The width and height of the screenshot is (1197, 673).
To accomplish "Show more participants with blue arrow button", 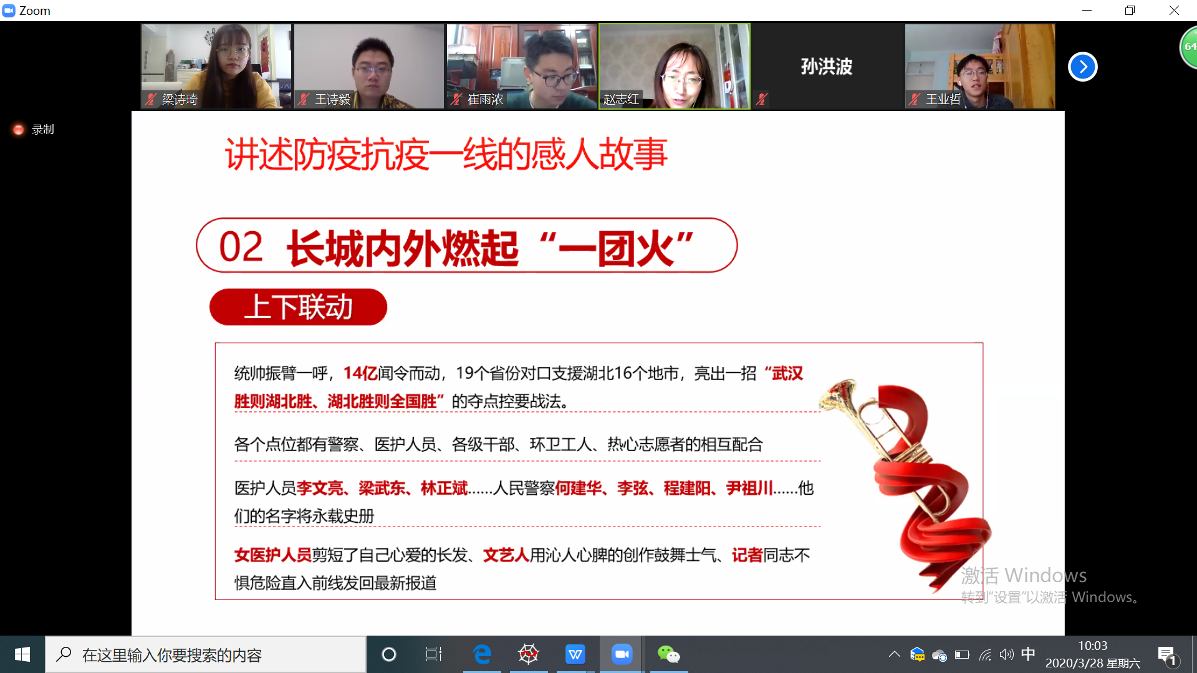I will (x=1082, y=67).
